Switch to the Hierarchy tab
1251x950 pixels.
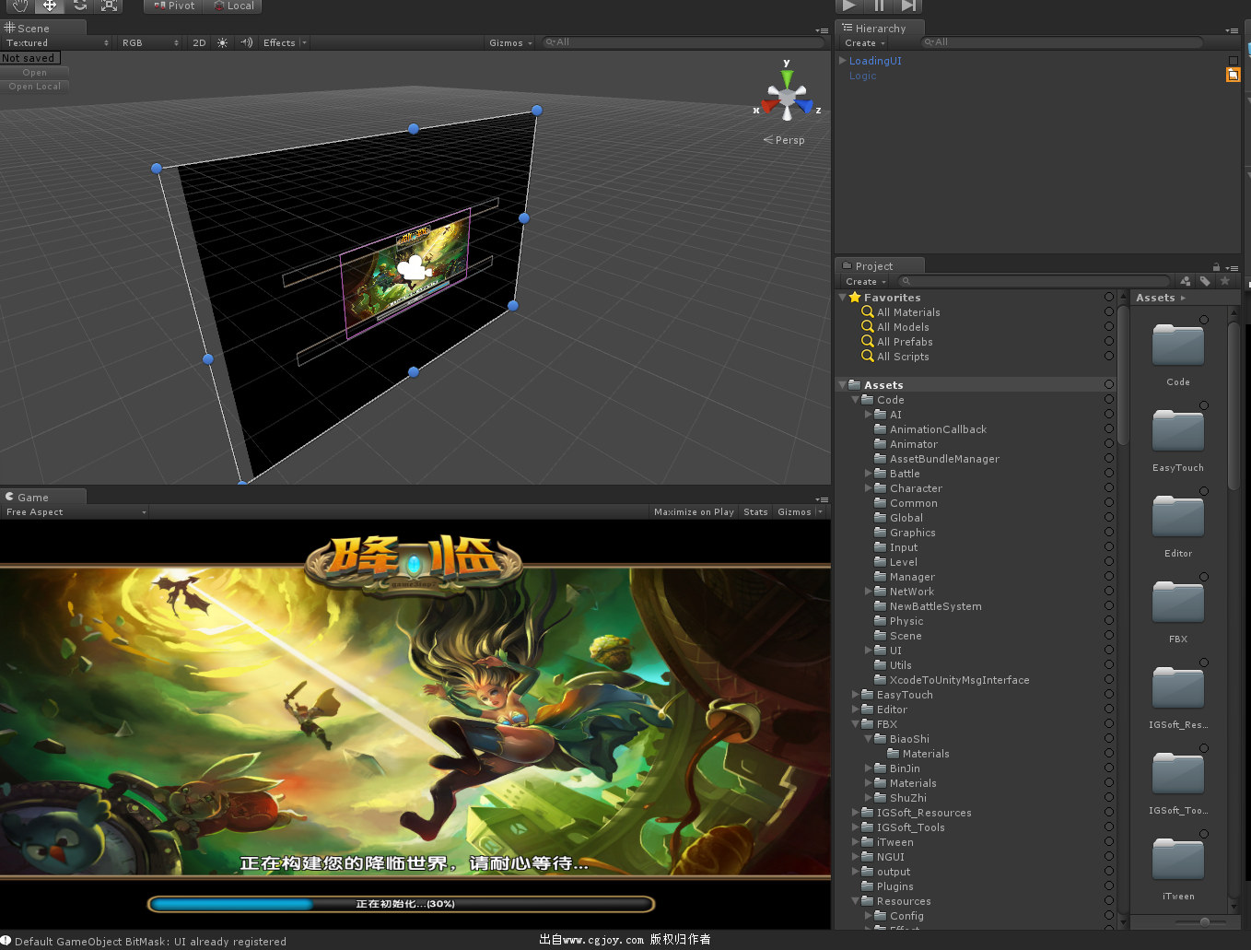(879, 29)
